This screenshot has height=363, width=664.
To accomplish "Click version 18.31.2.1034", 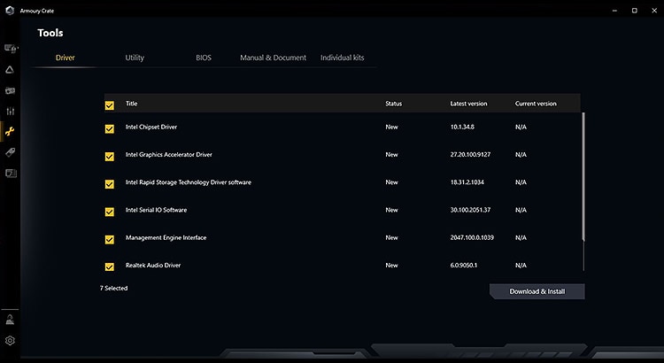I will [467, 182].
